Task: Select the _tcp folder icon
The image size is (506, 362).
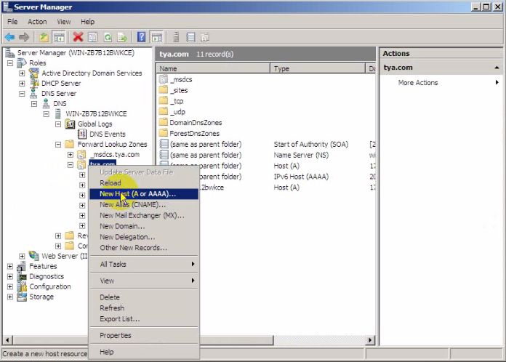Action: pos(164,100)
